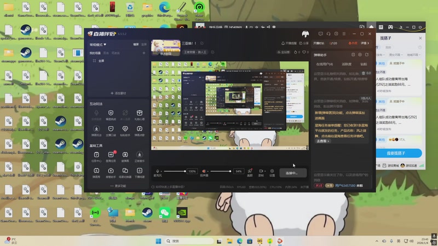Open 星海任务 tool with red badge
Viewport: 438px width, 246px height.
111,157
